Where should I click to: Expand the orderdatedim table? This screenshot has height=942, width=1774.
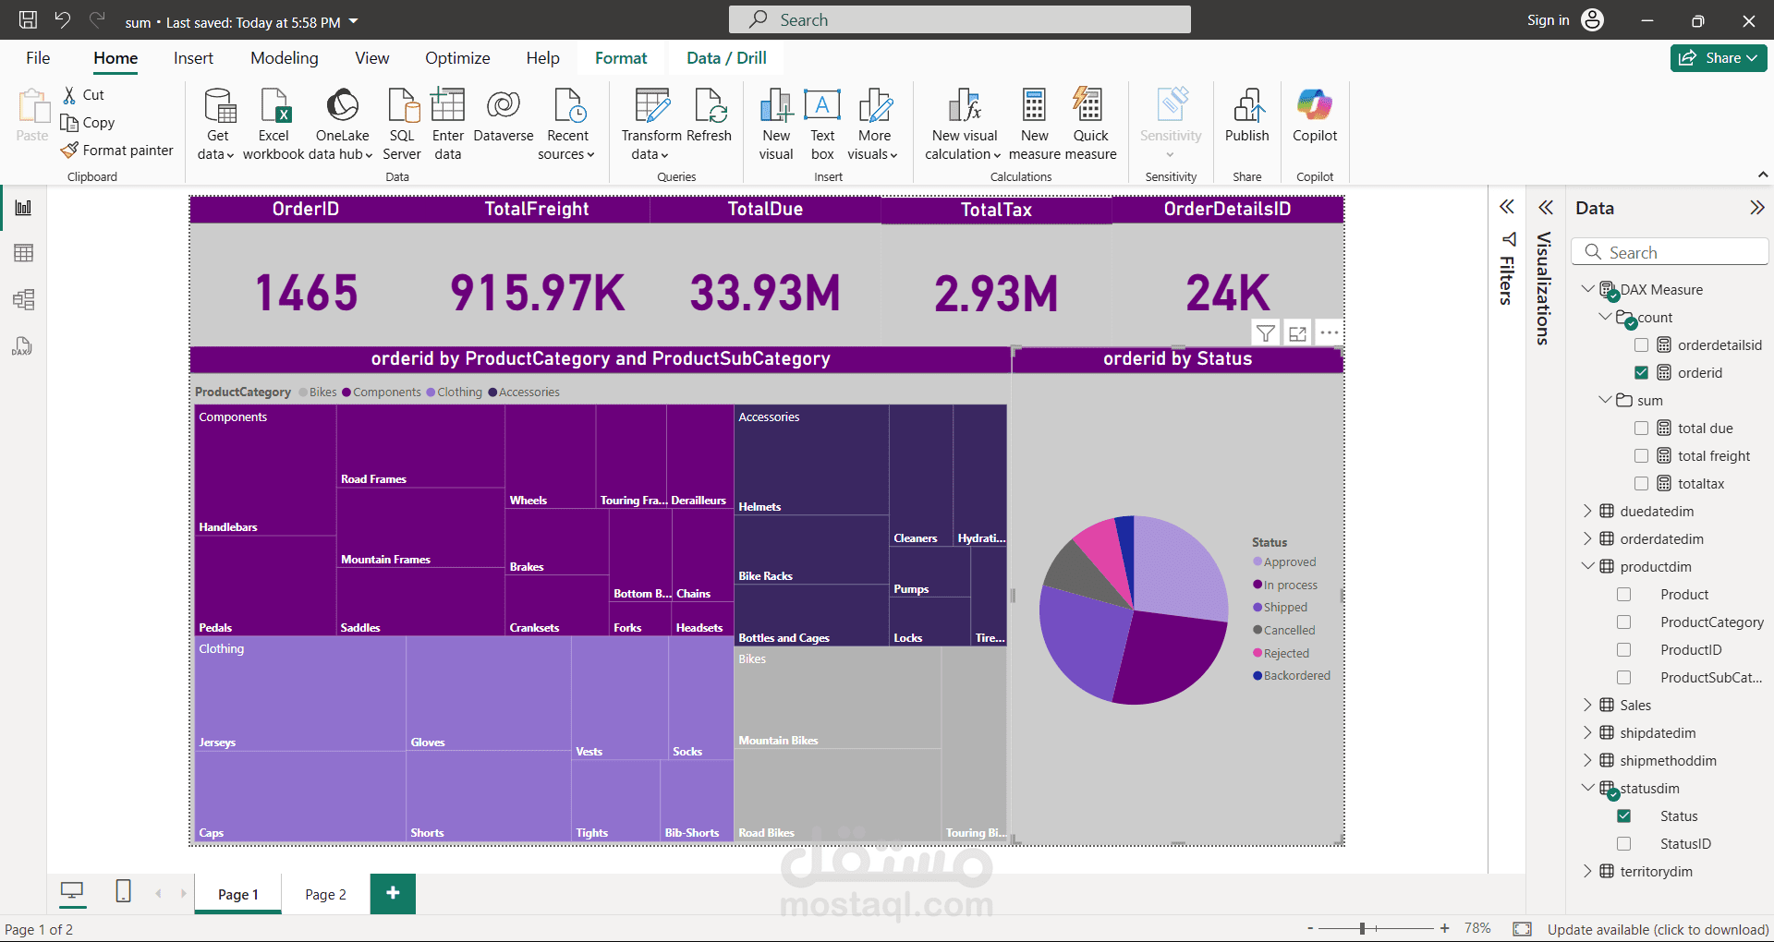pyautogui.click(x=1588, y=538)
